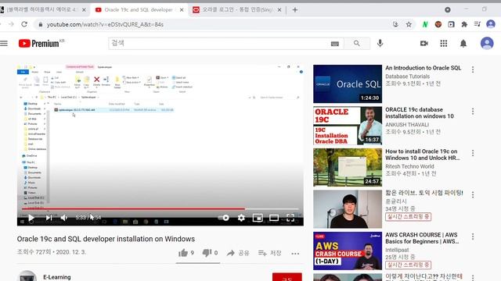Open the notifications bell
501x281 pixels.
click(x=463, y=44)
